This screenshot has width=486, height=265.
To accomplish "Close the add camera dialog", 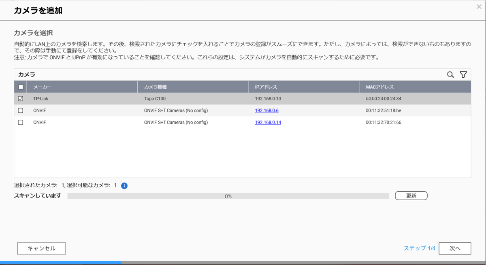I will (x=479, y=7).
